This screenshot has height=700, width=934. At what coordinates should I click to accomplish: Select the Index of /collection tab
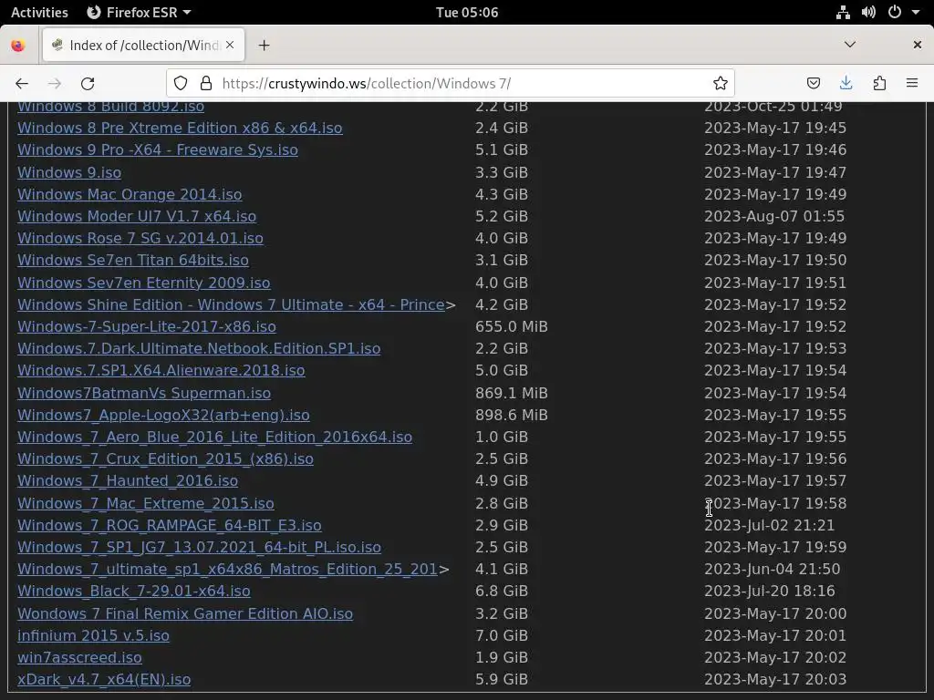pos(143,46)
